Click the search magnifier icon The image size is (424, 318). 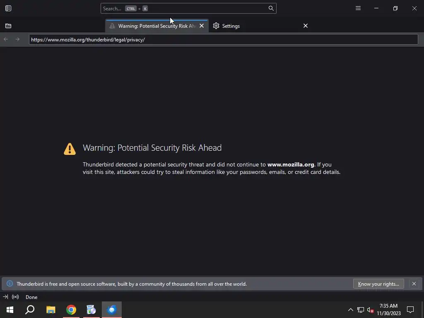tap(271, 8)
